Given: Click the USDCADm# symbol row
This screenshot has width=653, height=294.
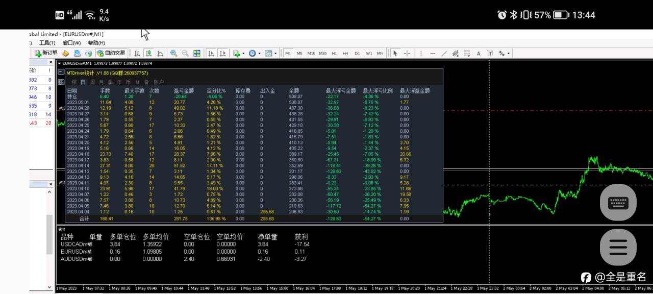Looking at the screenshot, I should (186, 244).
